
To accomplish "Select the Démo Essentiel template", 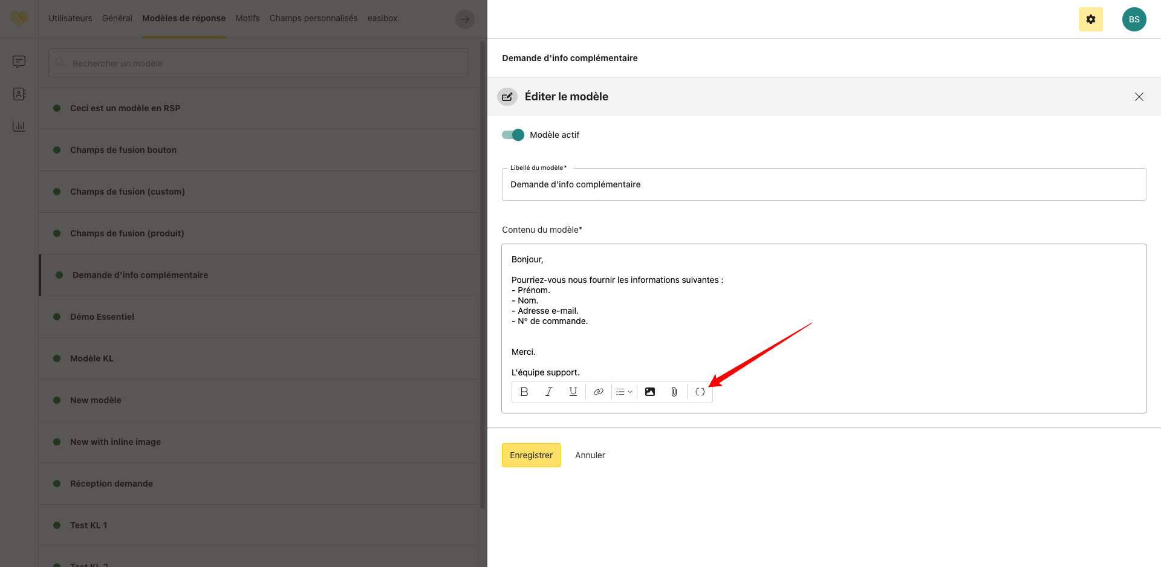I will coord(102,317).
